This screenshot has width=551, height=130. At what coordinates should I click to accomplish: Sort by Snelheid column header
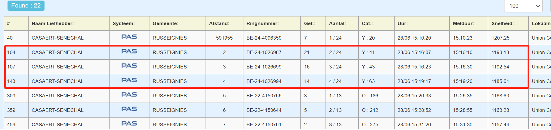pyautogui.click(x=502, y=23)
